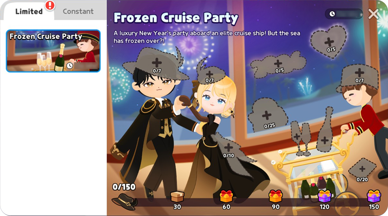Claim the red gift reward at 90

click(275, 196)
